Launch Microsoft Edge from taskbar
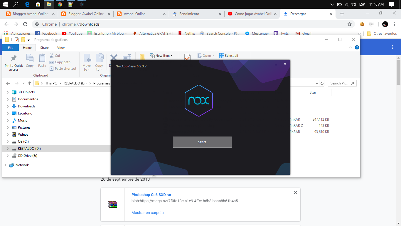This screenshot has width=401, height=226. point(27,4)
